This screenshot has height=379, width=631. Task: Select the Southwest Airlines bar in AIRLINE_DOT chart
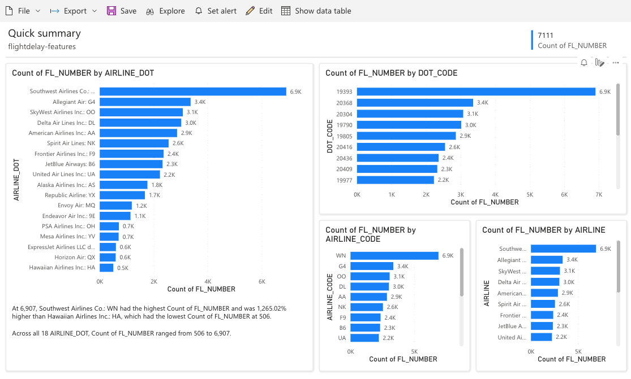192,92
